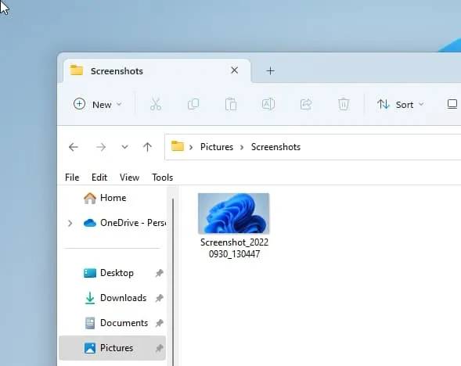
Task: Click the pin icon next to Pictures
Action: [x=160, y=348]
